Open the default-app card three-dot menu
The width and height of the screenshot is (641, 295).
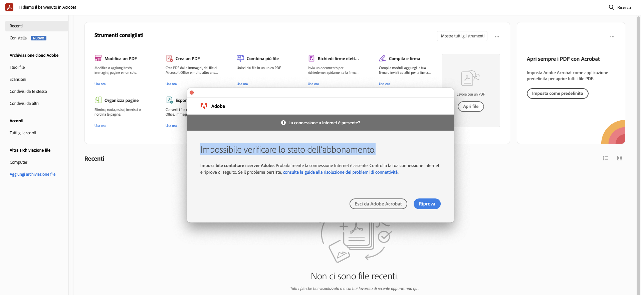(x=612, y=36)
